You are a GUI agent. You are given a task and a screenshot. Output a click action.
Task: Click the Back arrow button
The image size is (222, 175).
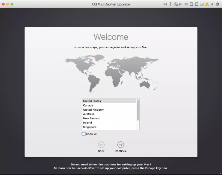coord(101,144)
